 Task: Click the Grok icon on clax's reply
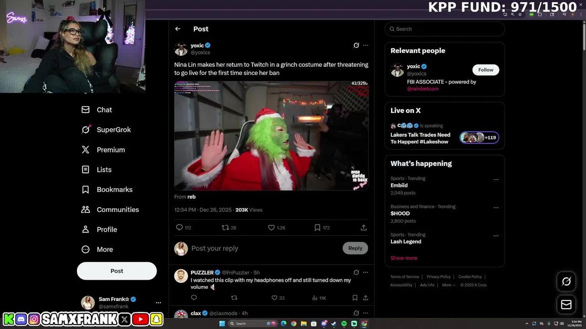[x=356, y=313]
